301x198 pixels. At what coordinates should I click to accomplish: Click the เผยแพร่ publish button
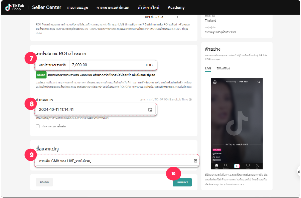[182, 182]
